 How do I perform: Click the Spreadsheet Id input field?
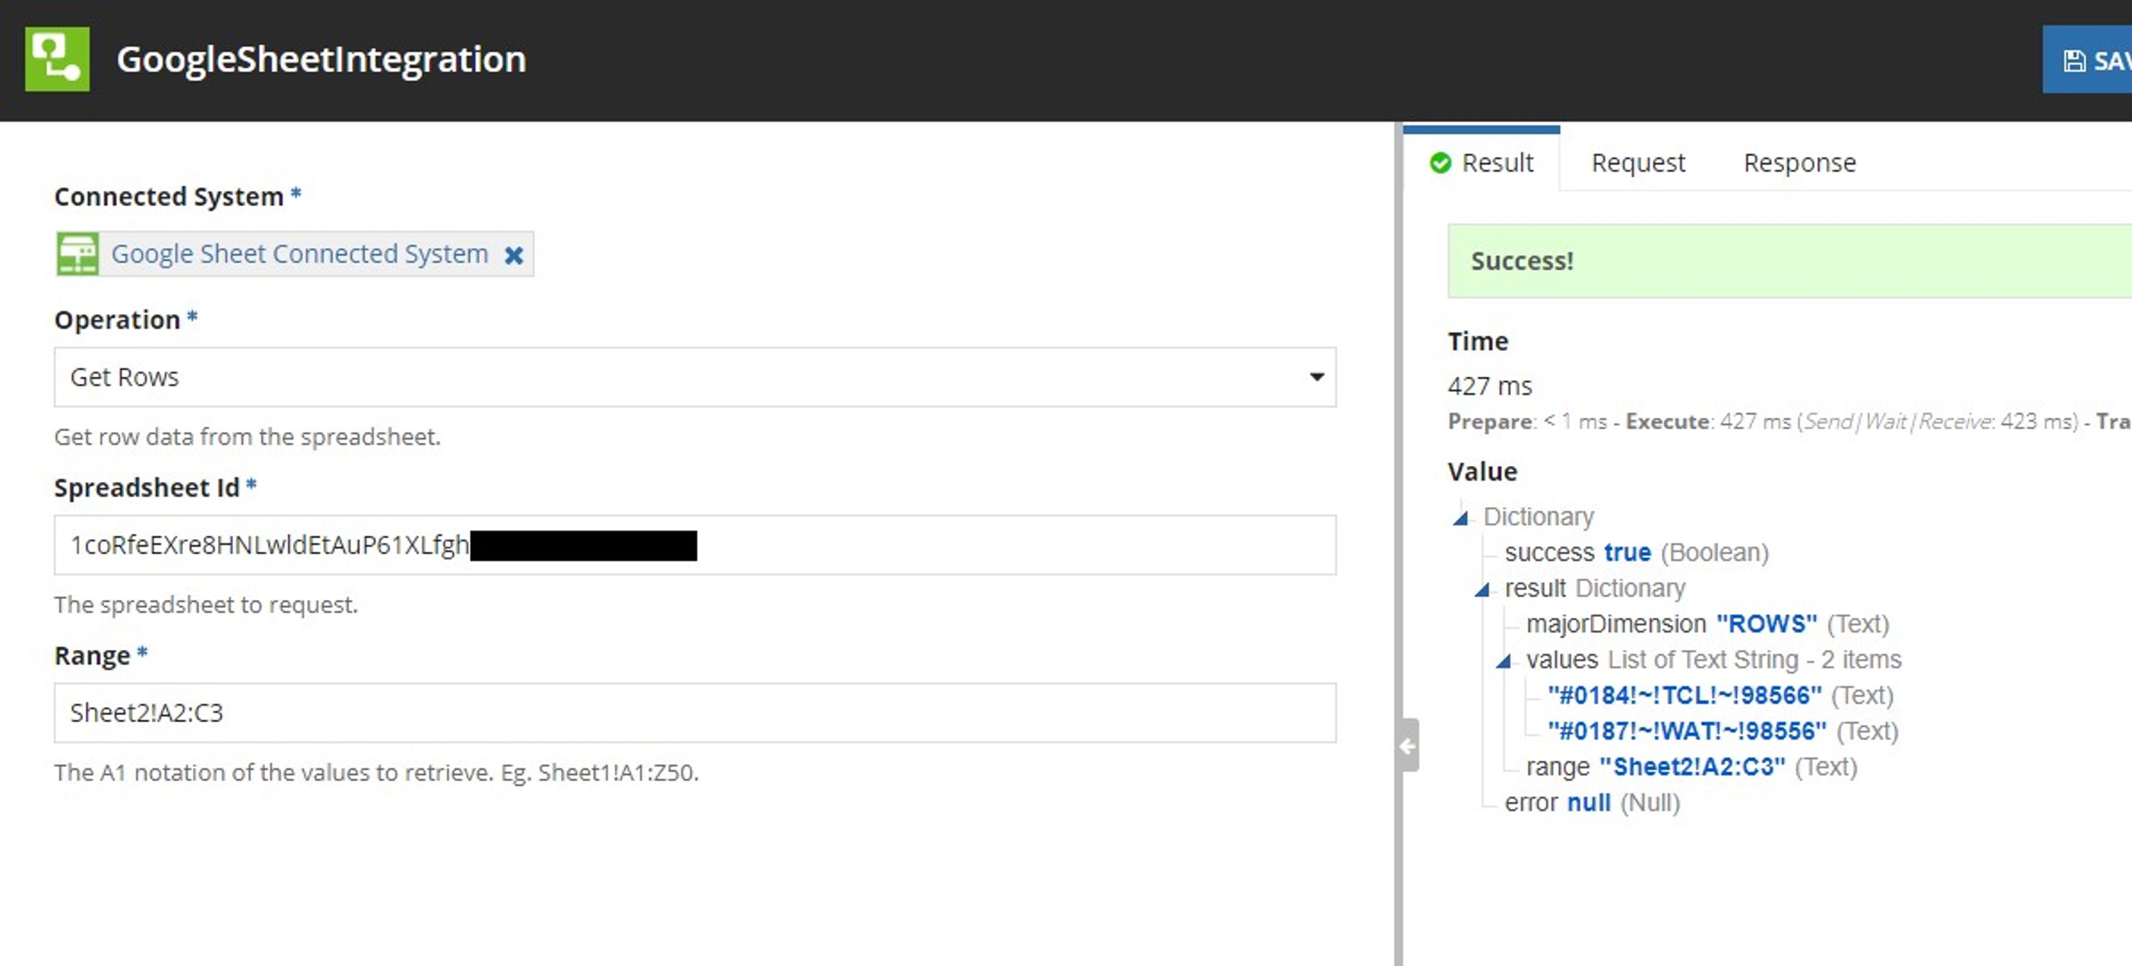pos(695,545)
